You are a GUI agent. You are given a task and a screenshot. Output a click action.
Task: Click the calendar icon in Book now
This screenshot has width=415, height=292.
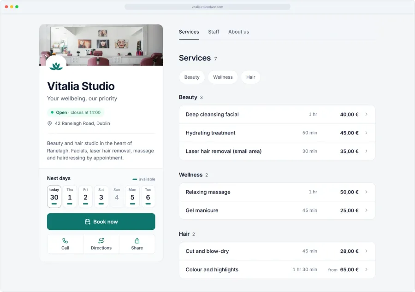point(88,222)
